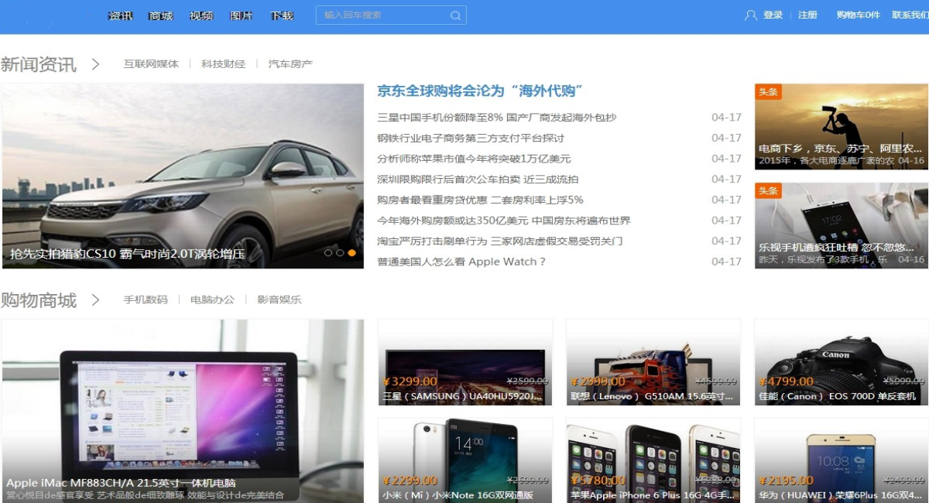929x503 pixels.
Task: Focus the 输入回车搜索 search field
Action: [x=391, y=15]
